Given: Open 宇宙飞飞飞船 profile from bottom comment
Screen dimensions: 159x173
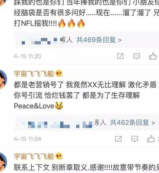Looking at the screenshot, I should (34, 156).
